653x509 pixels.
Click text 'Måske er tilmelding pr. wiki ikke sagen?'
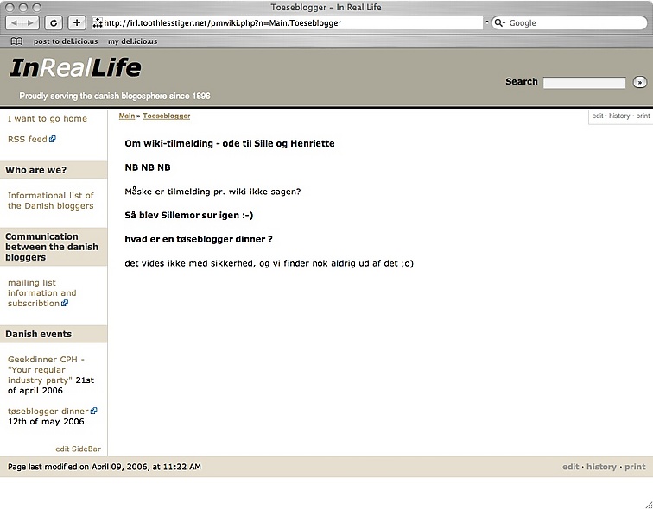coord(212,192)
